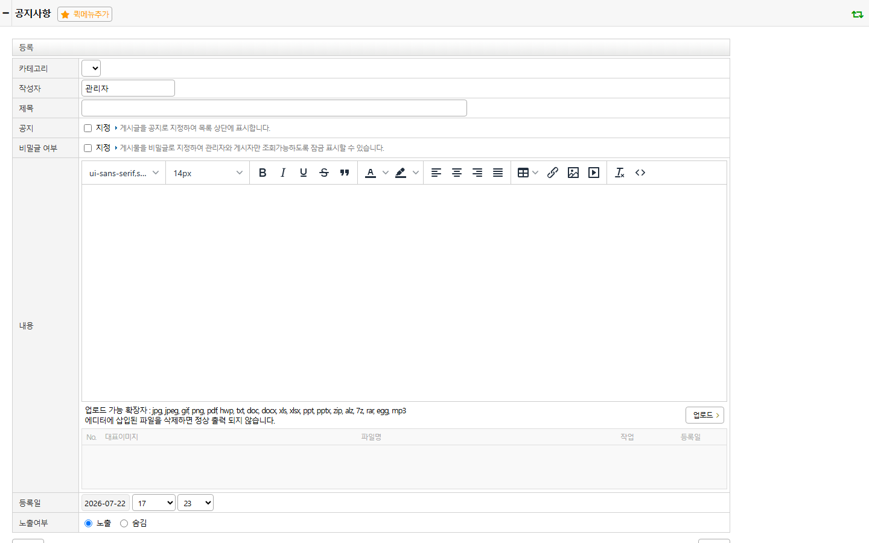The image size is (869, 543).
Task: Select the 숨김 radio button
Action: [x=124, y=523]
